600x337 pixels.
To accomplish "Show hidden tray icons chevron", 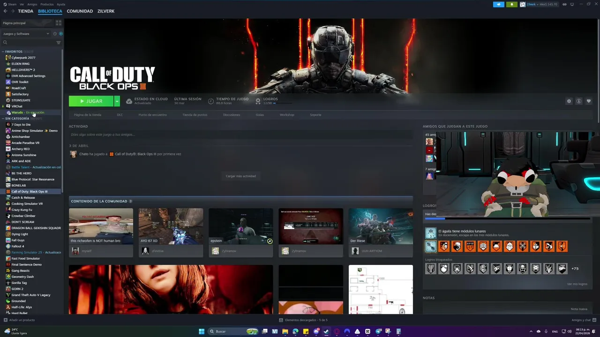I will (x=531, y=331).
